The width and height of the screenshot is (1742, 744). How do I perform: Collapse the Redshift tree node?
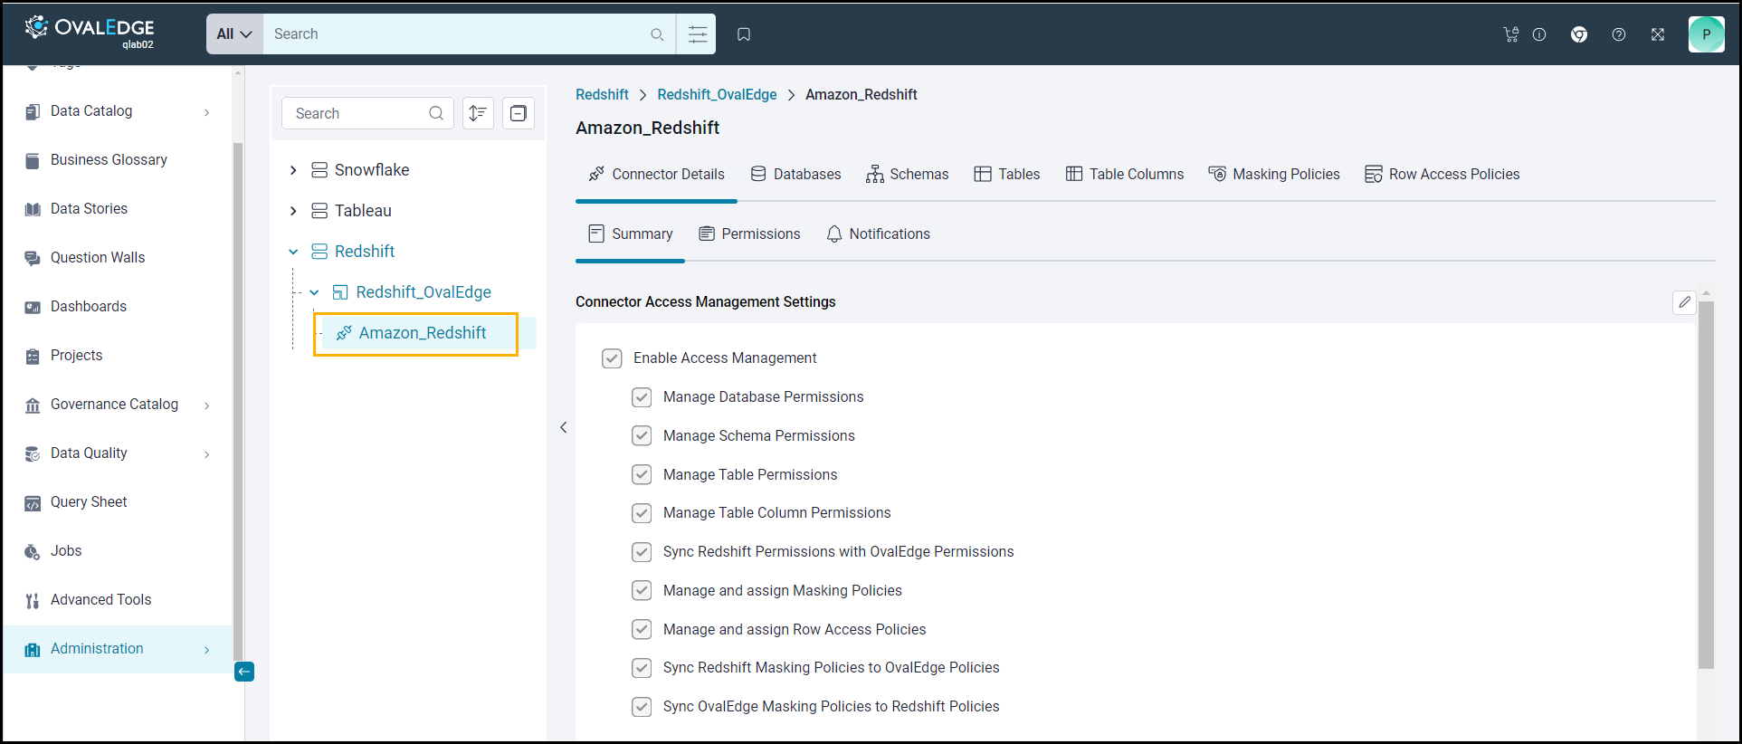click(x=293, y=252)
